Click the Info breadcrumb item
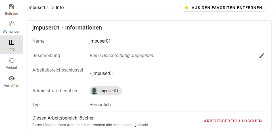This screenshot has height=136, width=276. click(60, 8)
